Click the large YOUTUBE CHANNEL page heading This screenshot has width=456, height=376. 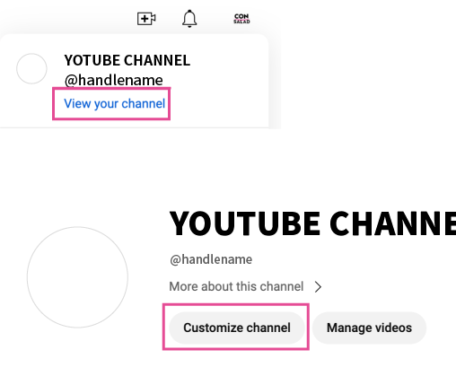click(312, 223)
